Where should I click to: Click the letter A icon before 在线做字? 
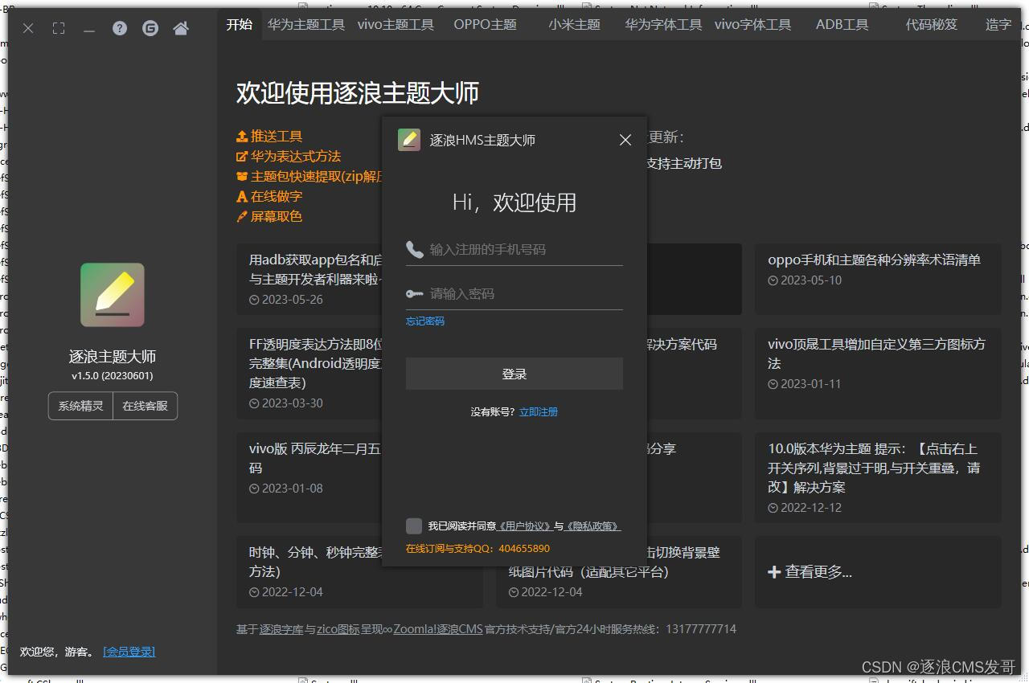pyautogui.click(x=242, y=197)
